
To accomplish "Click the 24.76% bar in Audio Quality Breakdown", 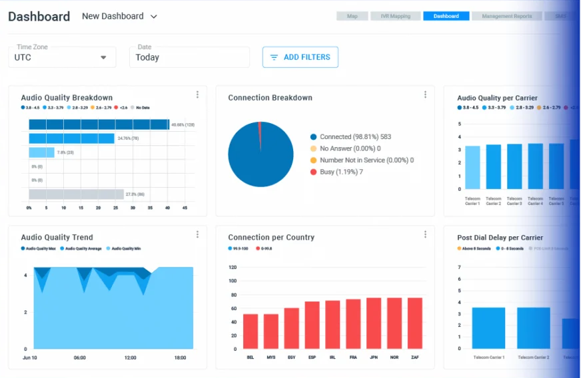I will 71,138.
